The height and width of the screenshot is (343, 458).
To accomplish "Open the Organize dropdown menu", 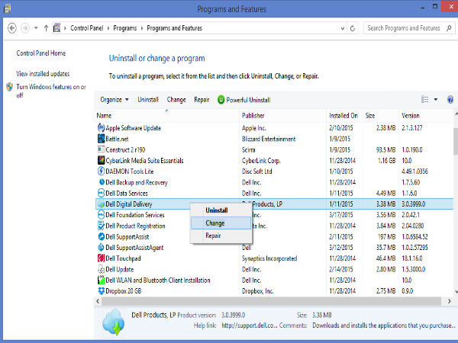I will click(114, 100).
